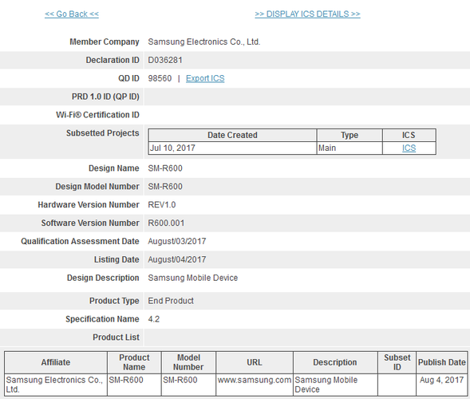Click the 'Subsetted Projects' label
Image resolution: width=470 pixels, height=399 pixels.
tap(102, 133)
